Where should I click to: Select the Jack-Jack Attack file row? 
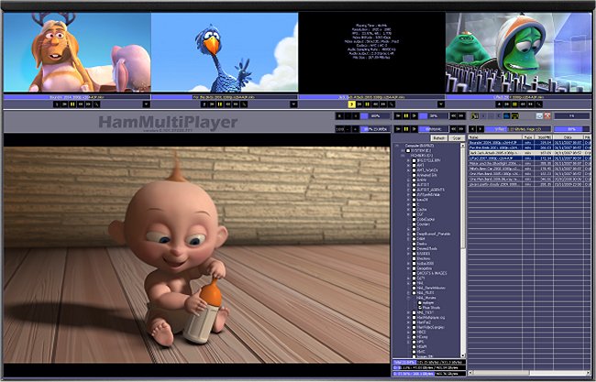click(x=529, y=153)
